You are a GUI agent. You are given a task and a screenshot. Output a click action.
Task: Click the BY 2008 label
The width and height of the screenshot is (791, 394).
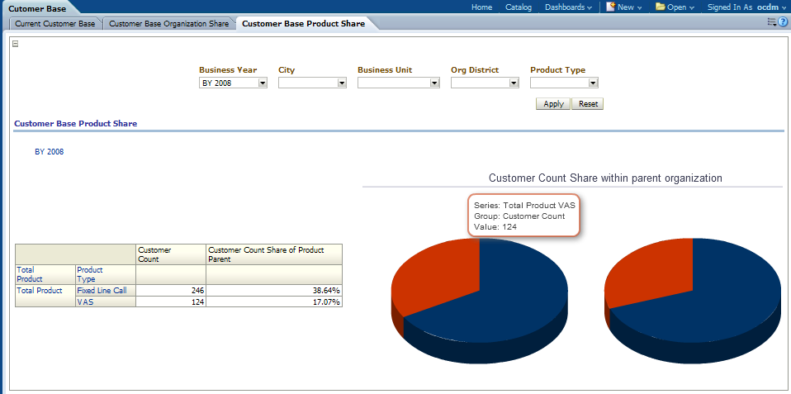coord(49,151)
